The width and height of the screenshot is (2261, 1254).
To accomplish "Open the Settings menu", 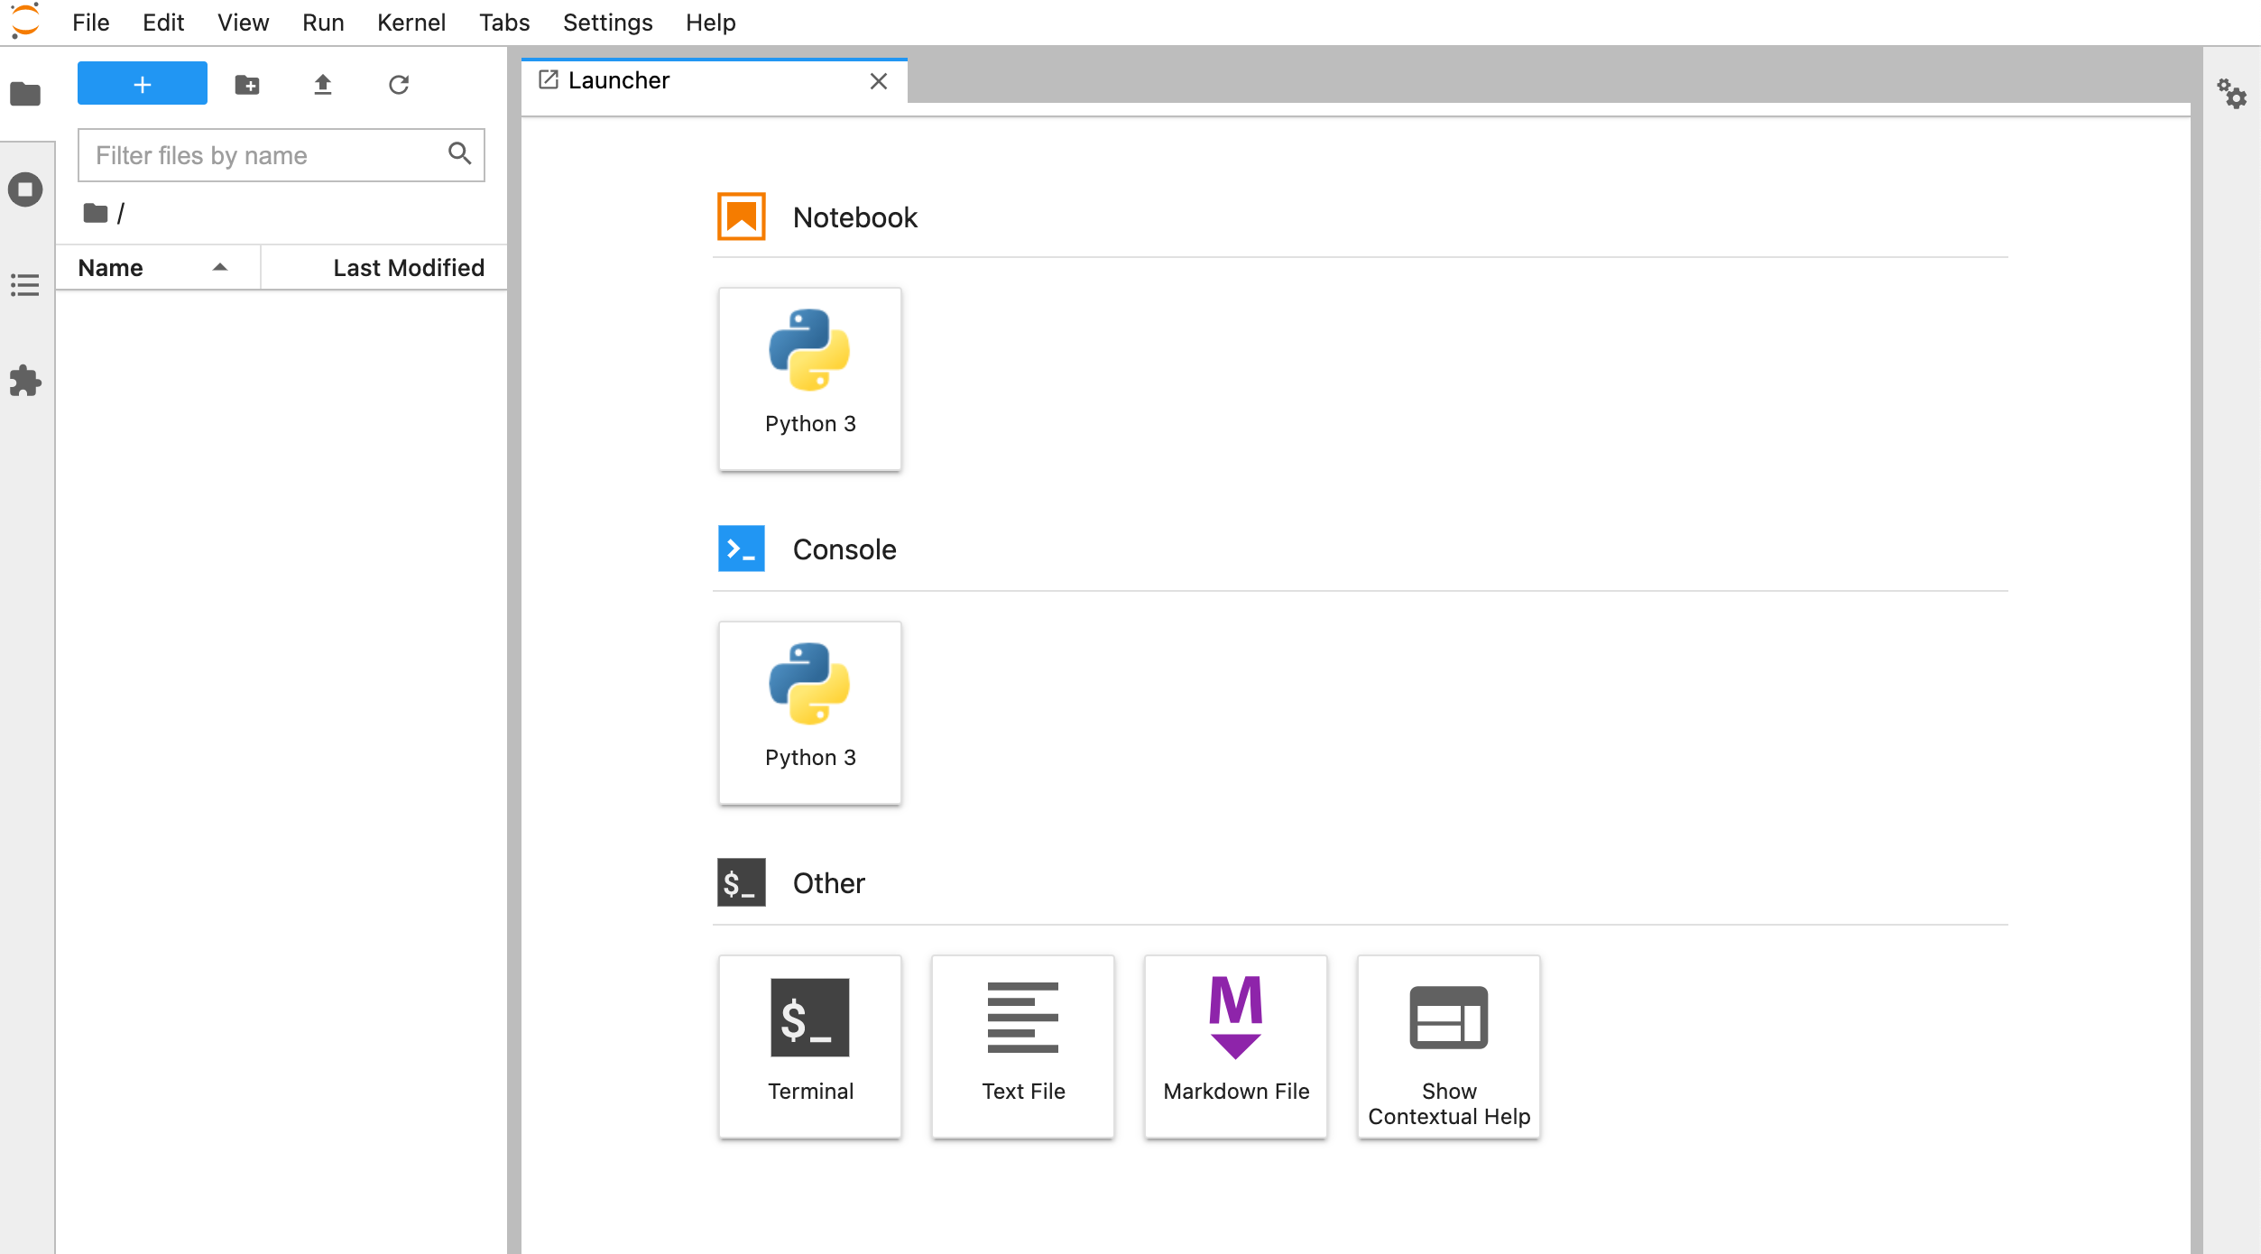I will point(607,23).
